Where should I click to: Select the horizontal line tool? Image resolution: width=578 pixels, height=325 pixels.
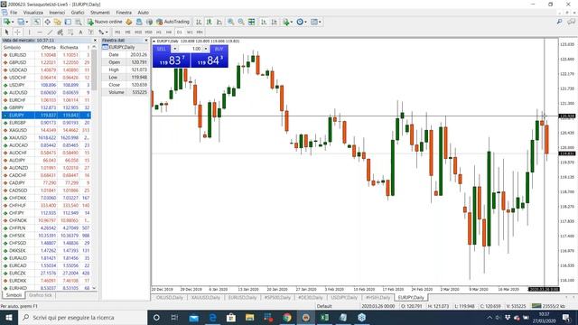click(40, 32)
